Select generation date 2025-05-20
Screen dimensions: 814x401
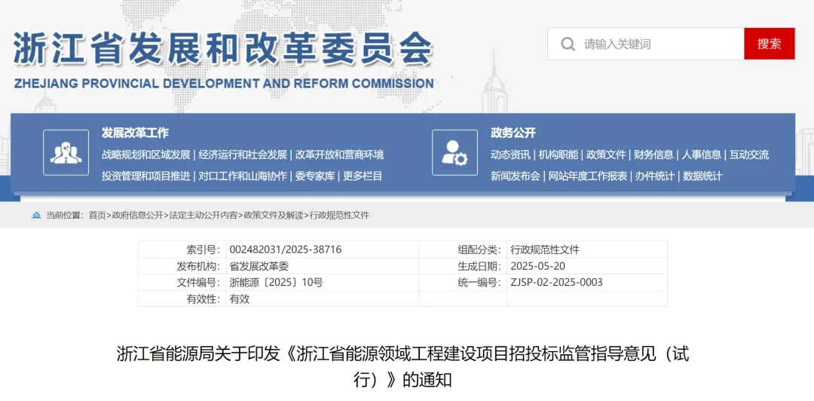(x=538, y=267)
